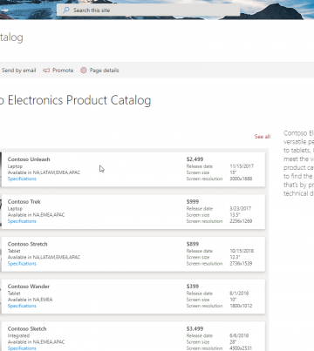
Task: Click the $399 price
Action: point(193,287)
